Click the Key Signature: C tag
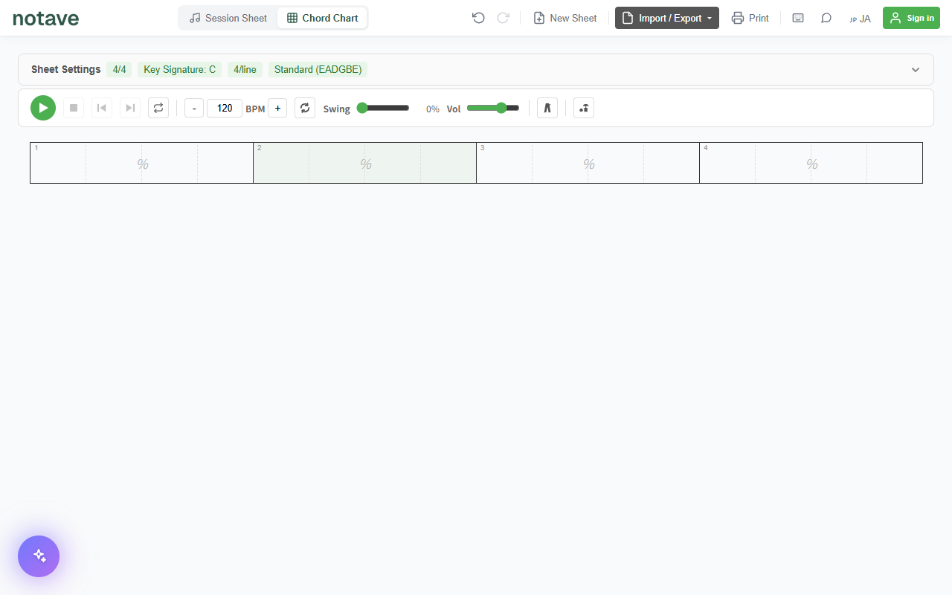 [180, 69]
